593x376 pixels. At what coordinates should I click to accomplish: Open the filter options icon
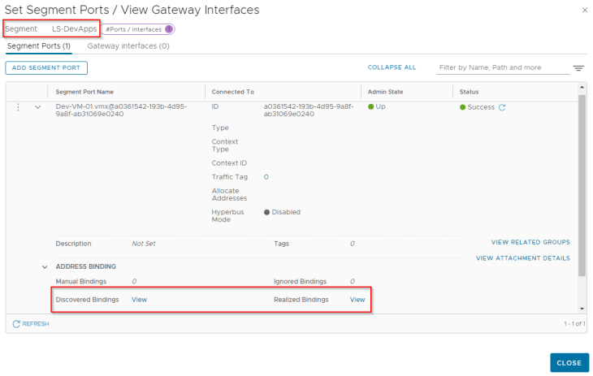578,68
